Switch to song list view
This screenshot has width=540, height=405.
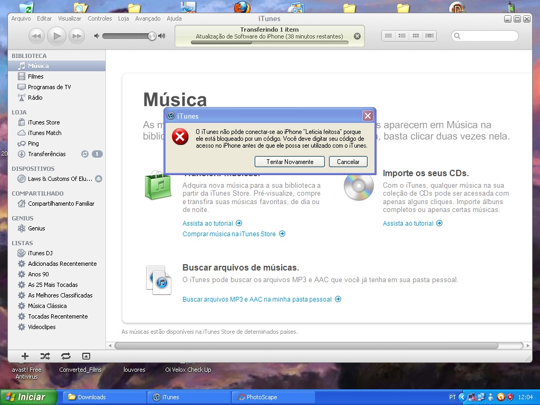click(x=388, y=36)
